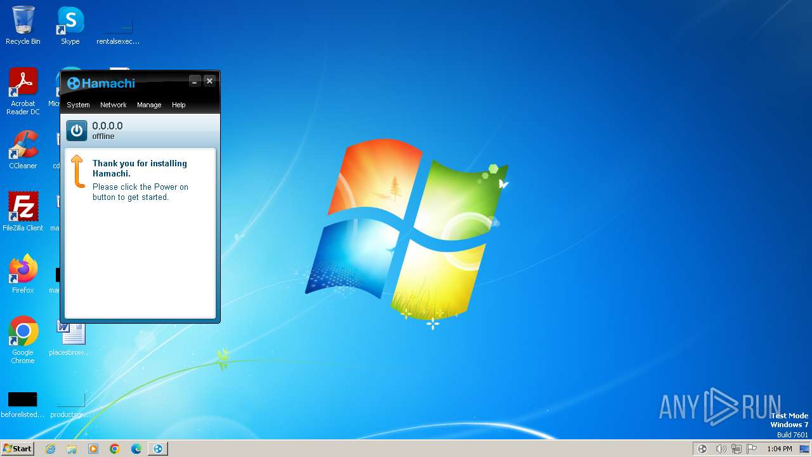Viewport: 812px width, 457px height.
Task: Open the Windows Start menu
Action: (x=17, y=448)
